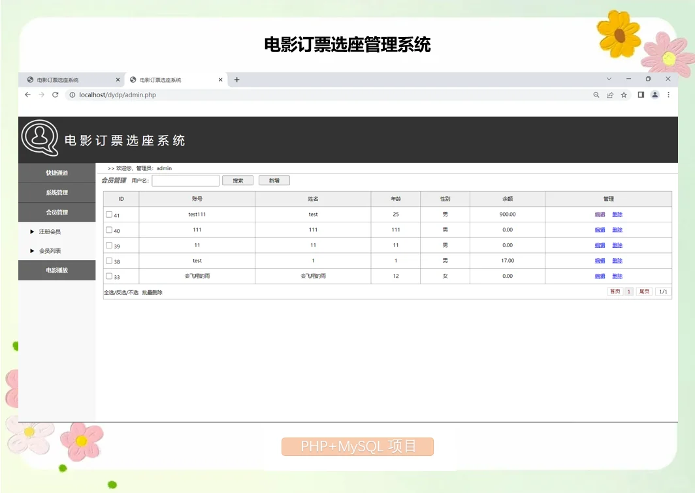This screenshot has height=493, width=695.
Task: Check the checkbox for member ID 41
Action: (108, 214)
